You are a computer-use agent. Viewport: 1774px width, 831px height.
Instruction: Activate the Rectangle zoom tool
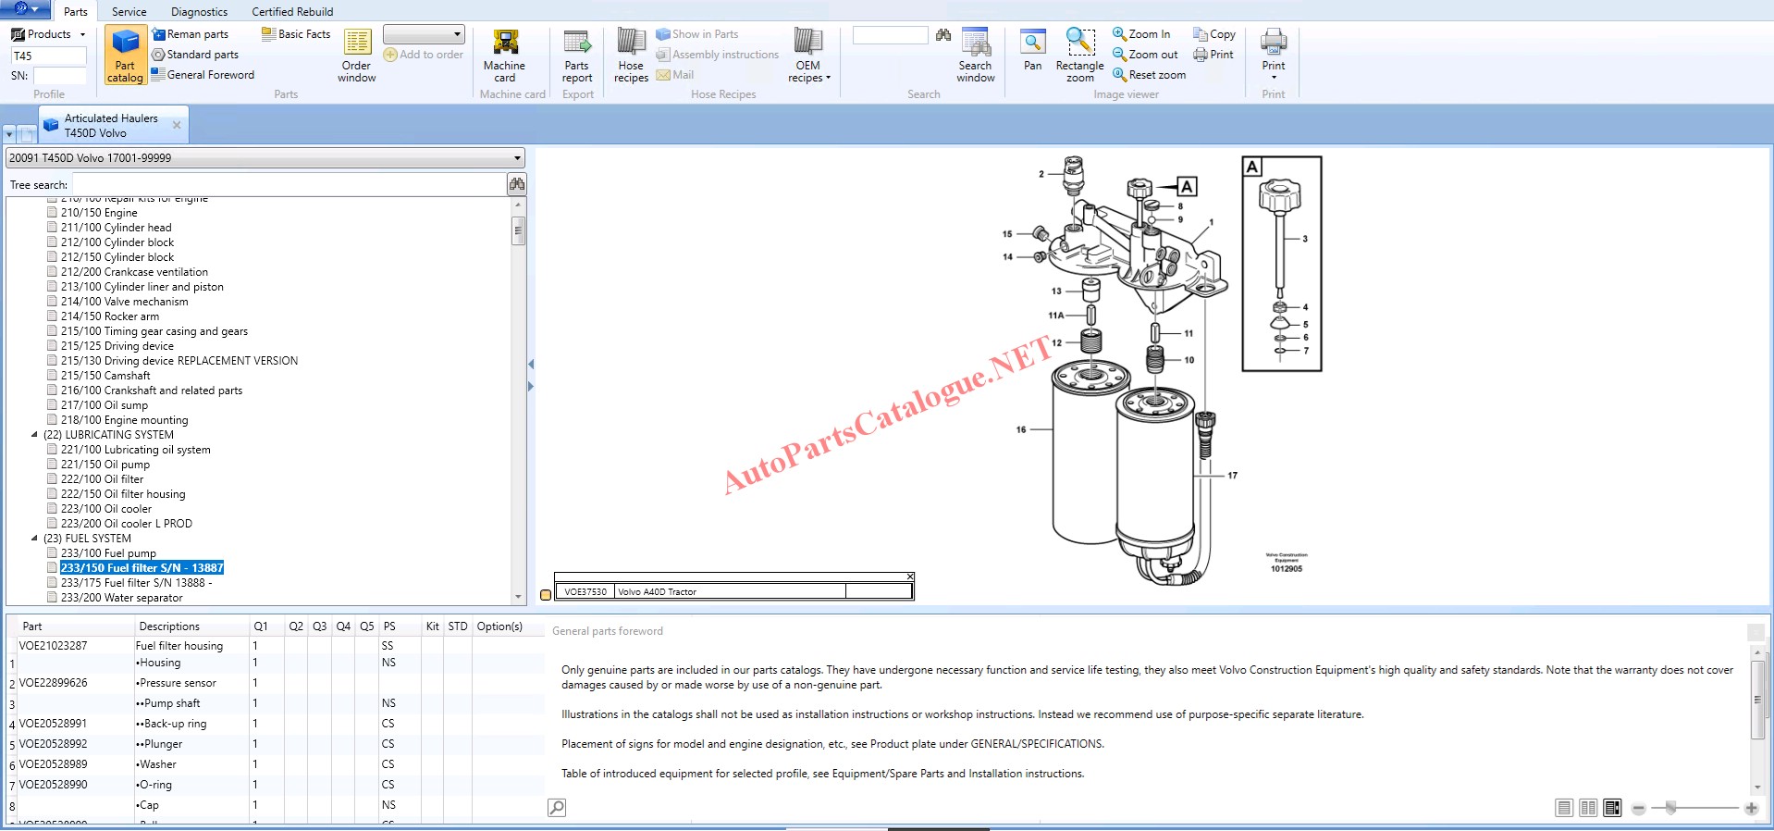tap(1079, 56)
